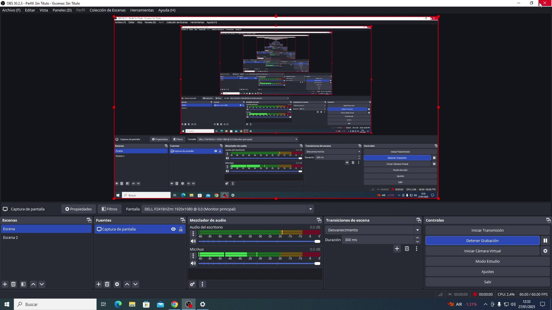Click the Detener Grabación button
Screen dimensions: 552x310
(x=482, y=241)
